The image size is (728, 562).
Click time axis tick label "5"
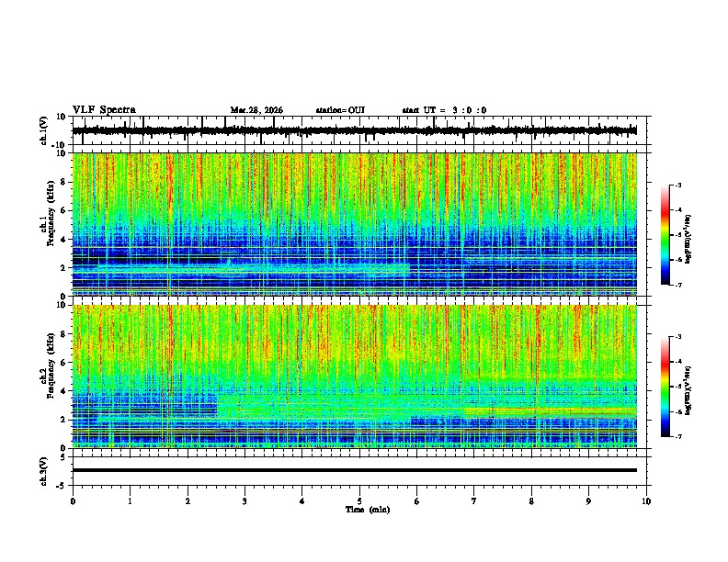coord(359,500)
